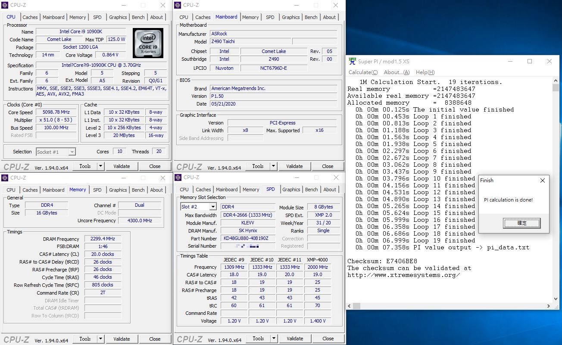Click the Core Speed value 5098.78 MHz

(x=56, y=112)
